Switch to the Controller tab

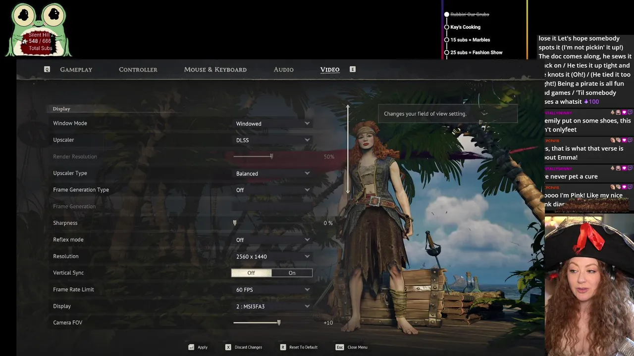tap(138, 70)
